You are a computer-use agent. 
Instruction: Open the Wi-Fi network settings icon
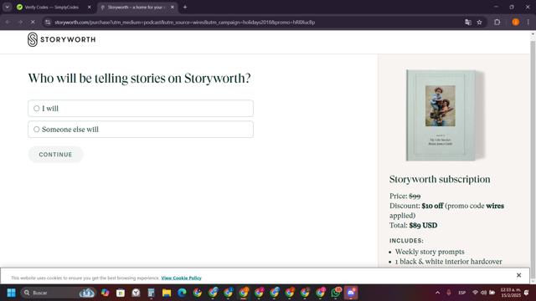(x=475, y=293)
